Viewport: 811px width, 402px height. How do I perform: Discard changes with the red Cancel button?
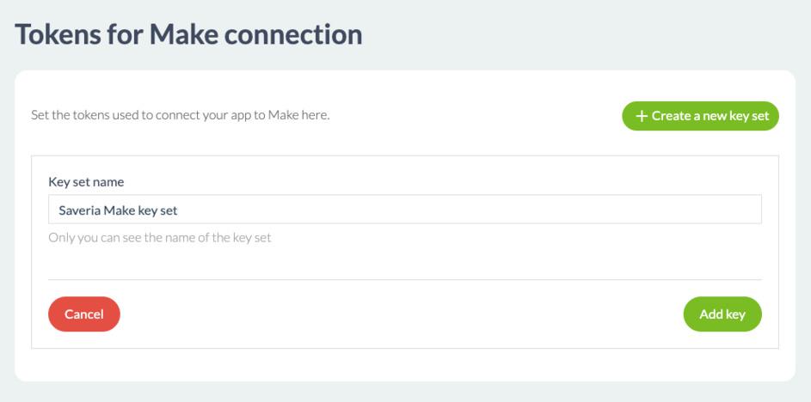(84, 314)
